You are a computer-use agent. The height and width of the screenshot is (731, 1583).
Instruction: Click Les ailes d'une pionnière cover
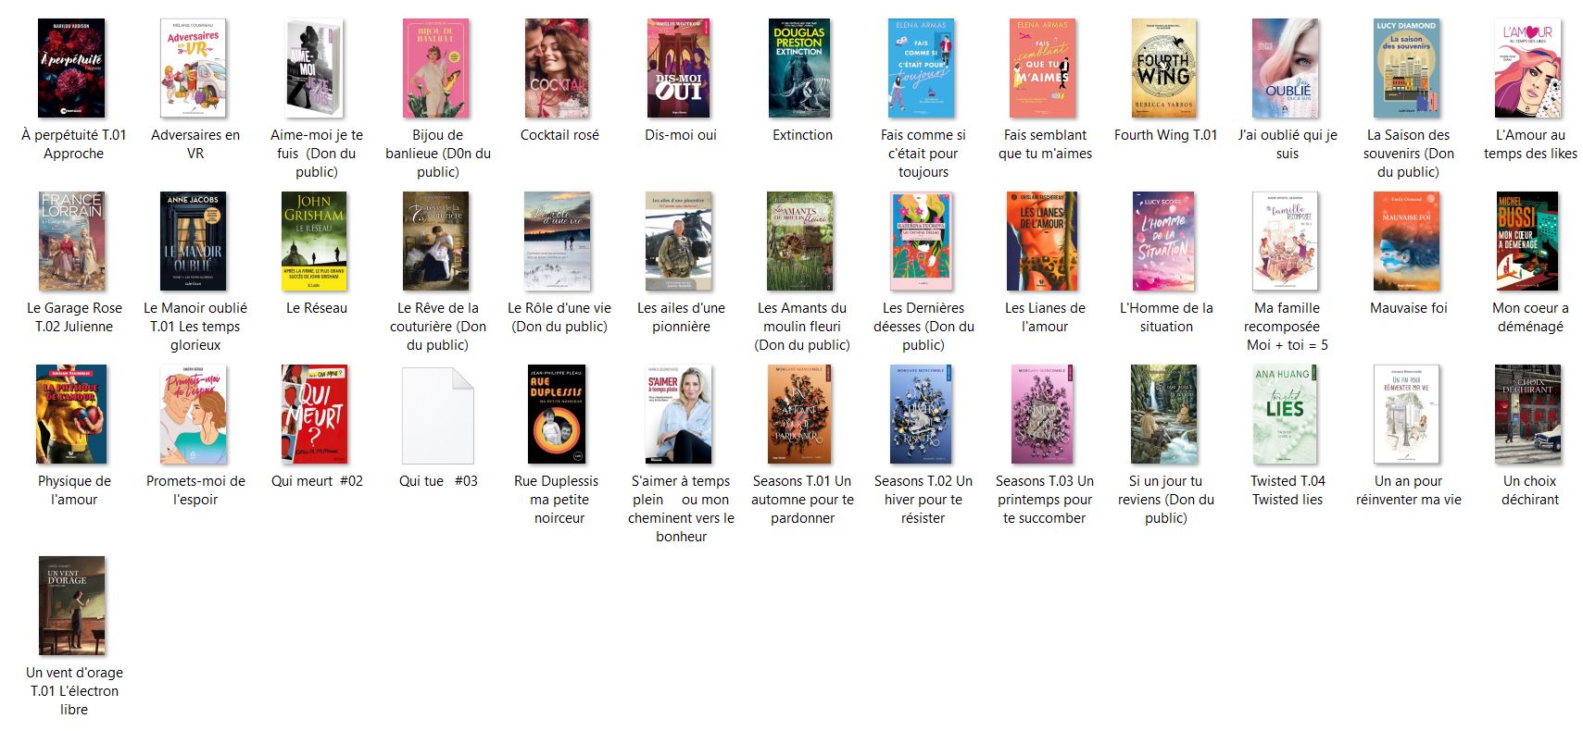679,242
